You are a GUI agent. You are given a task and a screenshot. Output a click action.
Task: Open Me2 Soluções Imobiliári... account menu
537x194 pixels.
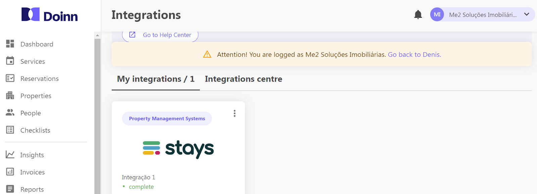pos(482,14)
